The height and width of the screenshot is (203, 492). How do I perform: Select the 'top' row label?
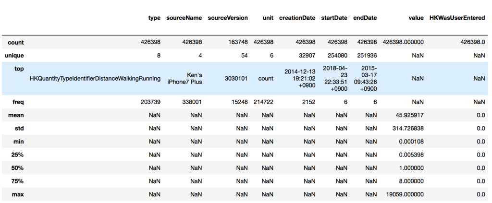tap(19, 69)
